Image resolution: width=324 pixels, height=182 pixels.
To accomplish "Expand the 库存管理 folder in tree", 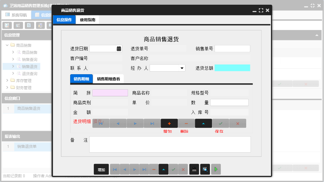I will coord(7,80).
